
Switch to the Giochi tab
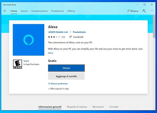[x=24, y=11]
